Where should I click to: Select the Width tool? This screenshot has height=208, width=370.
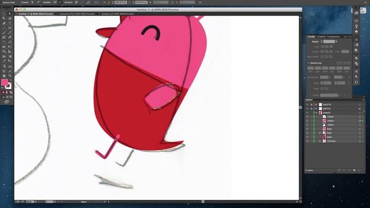tap(4, 47)
